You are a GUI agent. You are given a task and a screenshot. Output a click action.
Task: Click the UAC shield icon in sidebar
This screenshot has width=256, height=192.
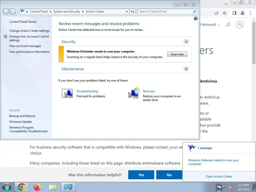5,36
